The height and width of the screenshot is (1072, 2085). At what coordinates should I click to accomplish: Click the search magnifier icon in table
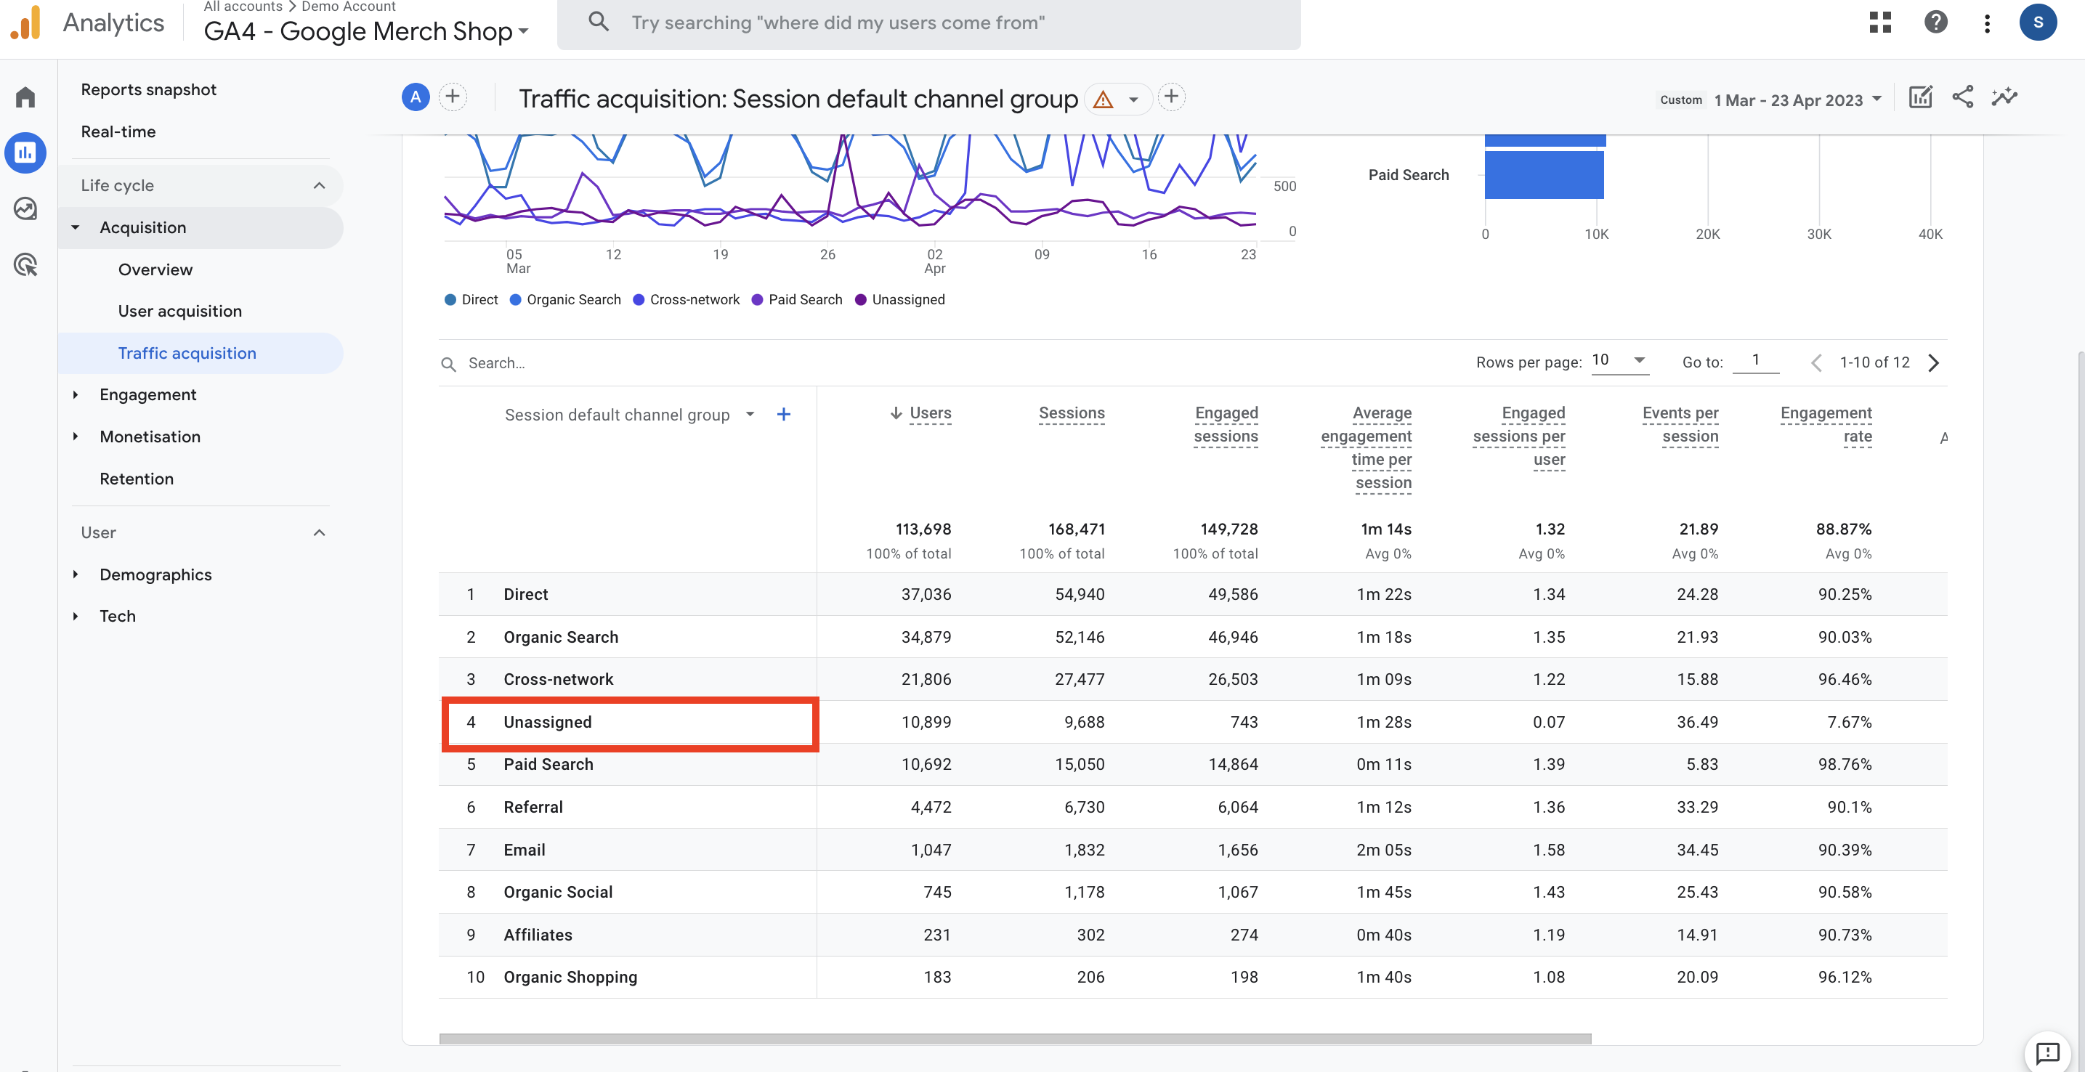[448, 362]
